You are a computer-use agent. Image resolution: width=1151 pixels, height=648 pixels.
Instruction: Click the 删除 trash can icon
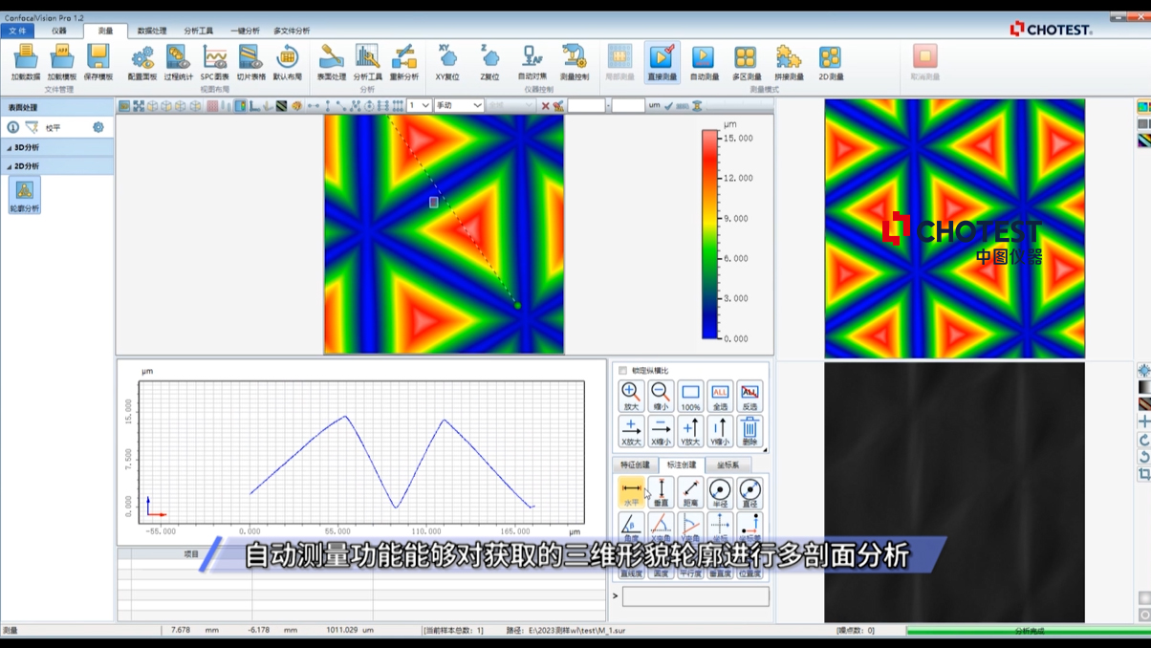tap(749, 431)
